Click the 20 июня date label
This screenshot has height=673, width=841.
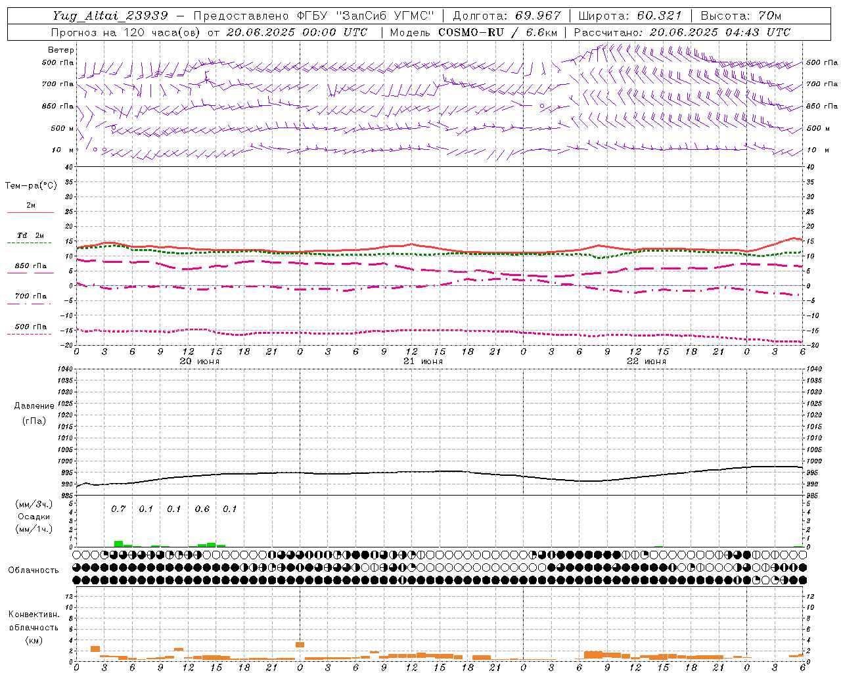[200, 361]
